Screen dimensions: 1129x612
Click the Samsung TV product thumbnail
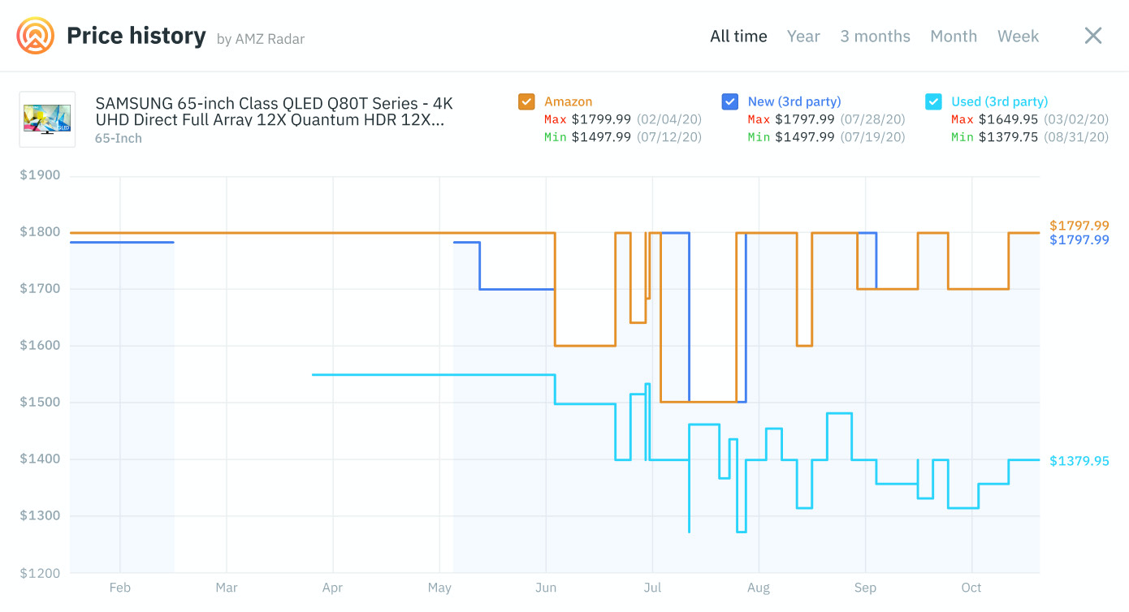pyautogui.click(x=46, y=119)
